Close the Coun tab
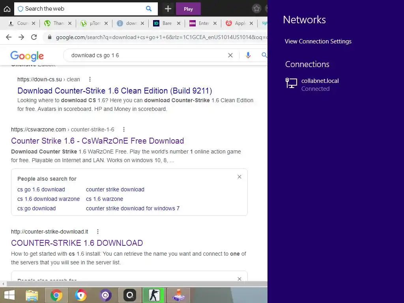 tap(34, 23)
